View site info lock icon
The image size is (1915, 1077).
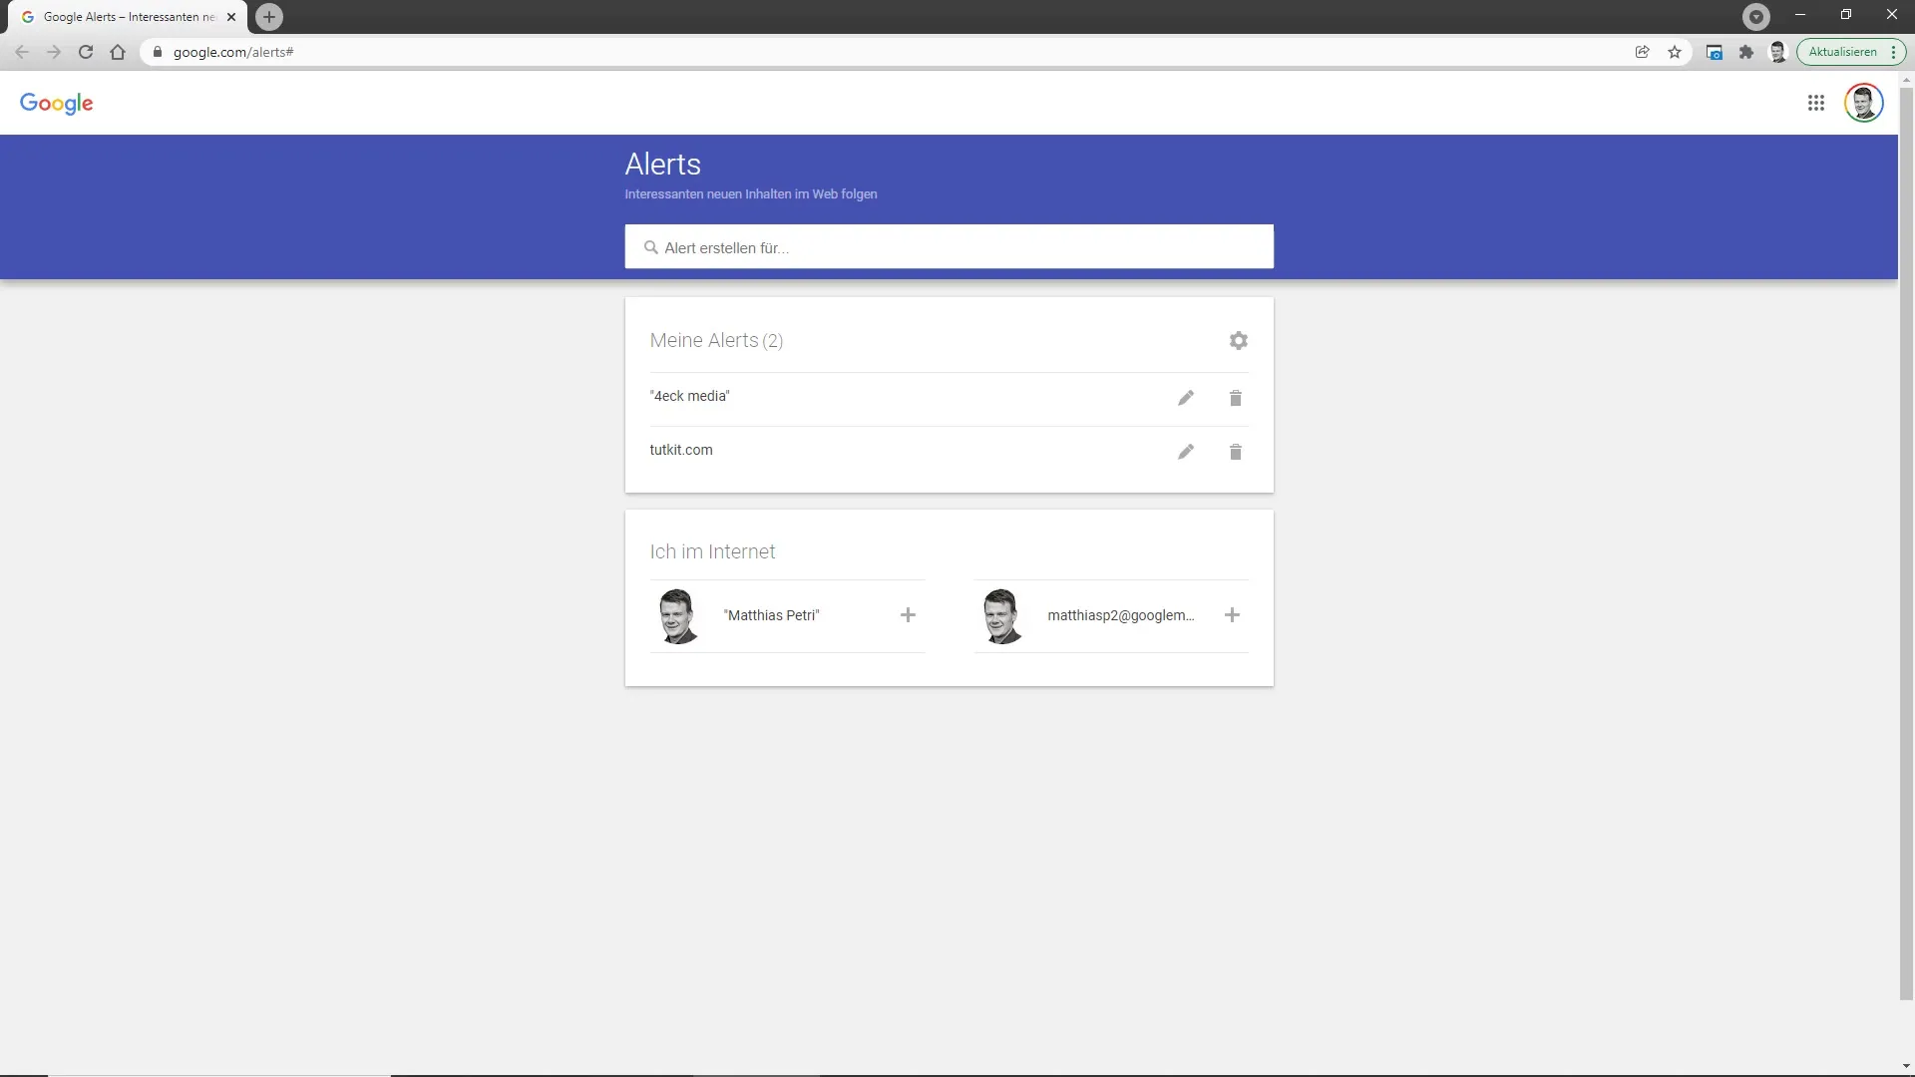point(157,52)
